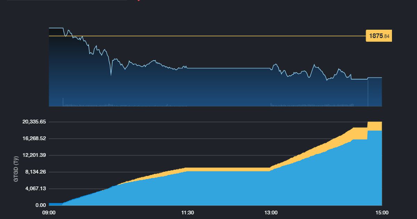This screenshot has height=219, width=417.
Task: Click the 15:00 time axis label
Action: 382,212
